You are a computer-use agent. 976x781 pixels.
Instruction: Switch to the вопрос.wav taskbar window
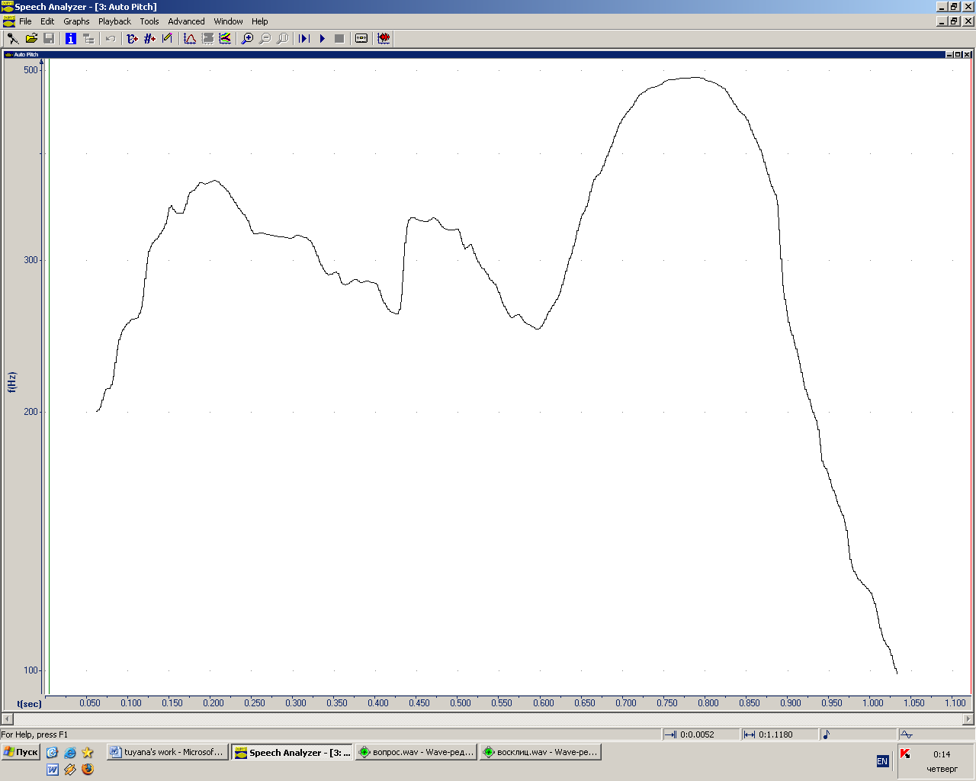[416, 752]
